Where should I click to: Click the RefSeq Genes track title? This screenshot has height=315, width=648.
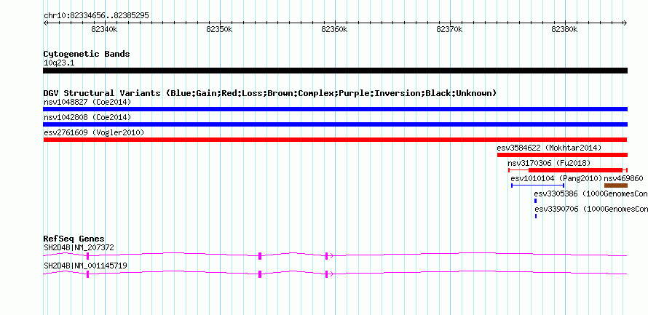coord(74,239)
